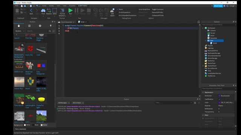Click the Toolbox search magnifier icon
The image size is (241, 135).
point(50,31)
